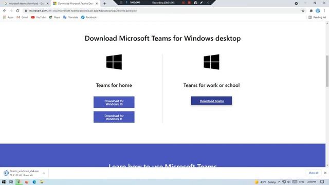Open the Chrome three-dot menu

324,11
